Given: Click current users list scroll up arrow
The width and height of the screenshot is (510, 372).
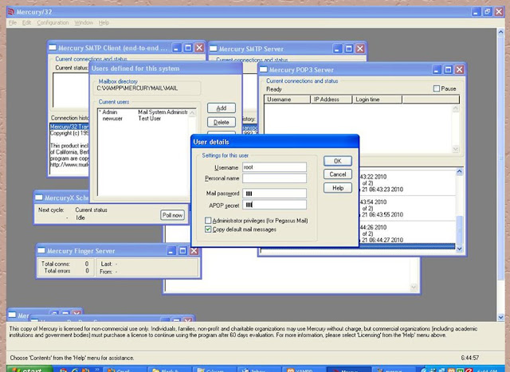Looking at the screenshot, I should click(x=192, y=113).
